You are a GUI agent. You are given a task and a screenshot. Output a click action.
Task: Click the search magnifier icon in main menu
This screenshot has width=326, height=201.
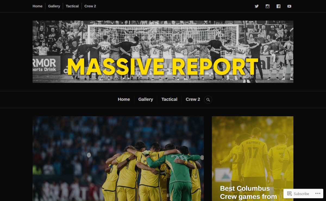click(x=208, y=100)
